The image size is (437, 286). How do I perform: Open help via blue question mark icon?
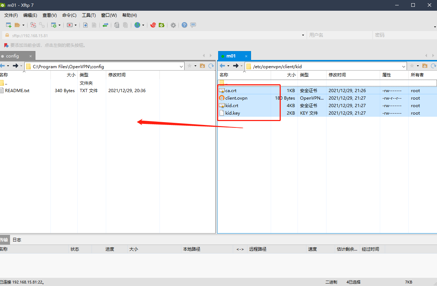pos(185,25)
